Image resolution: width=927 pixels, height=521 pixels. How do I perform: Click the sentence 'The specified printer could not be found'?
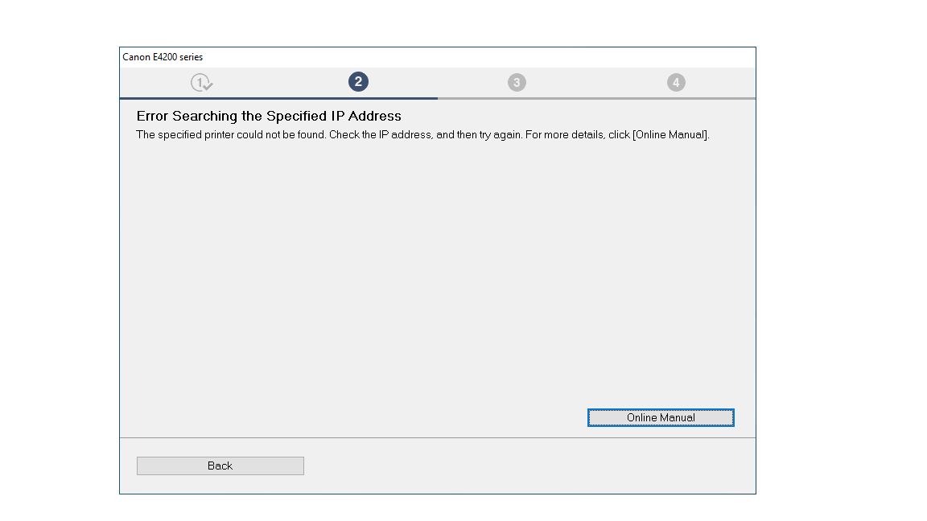tap(231, 135)
